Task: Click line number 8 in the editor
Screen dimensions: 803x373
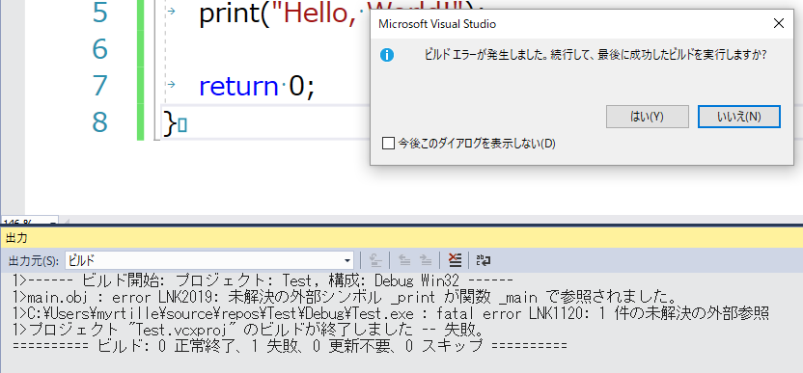Action: click(99, 122)
